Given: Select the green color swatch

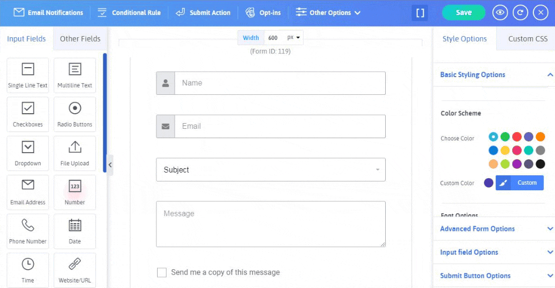Looking at the screenshot, I should tap(505, 137).
